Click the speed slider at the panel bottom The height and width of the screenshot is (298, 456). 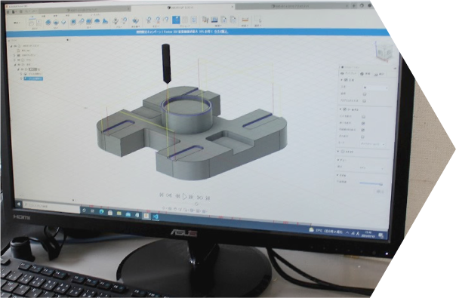371,183
